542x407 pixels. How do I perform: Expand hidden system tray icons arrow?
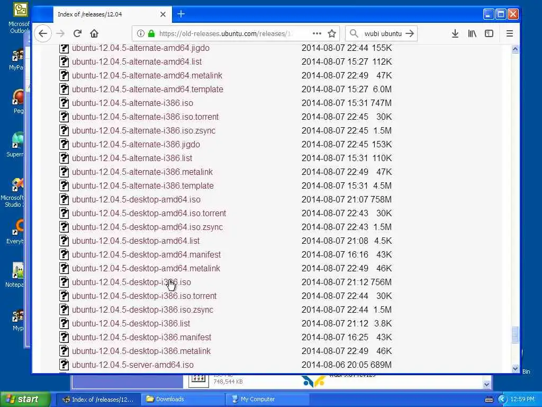click(502, 400)
